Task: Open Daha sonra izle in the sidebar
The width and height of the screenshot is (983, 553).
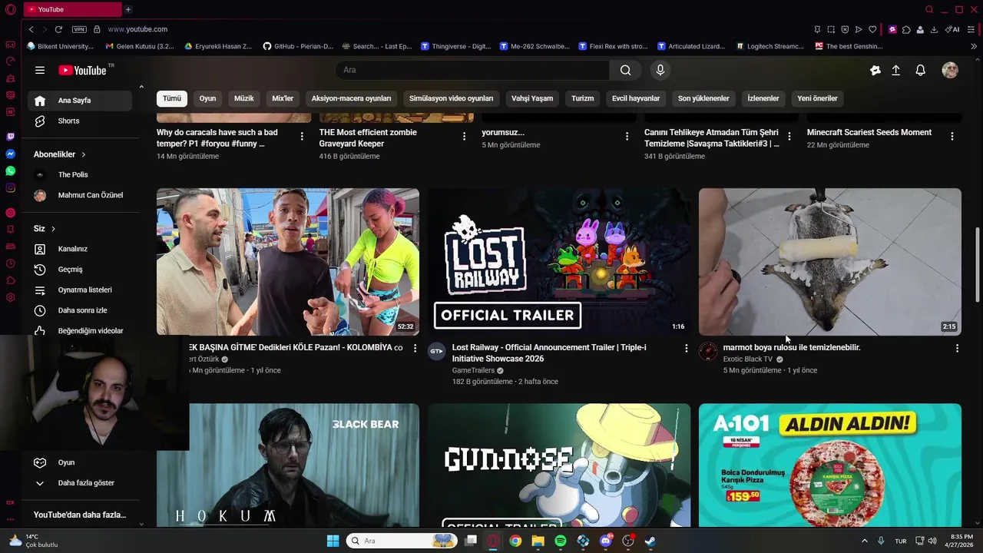Action: pos(80,310)
